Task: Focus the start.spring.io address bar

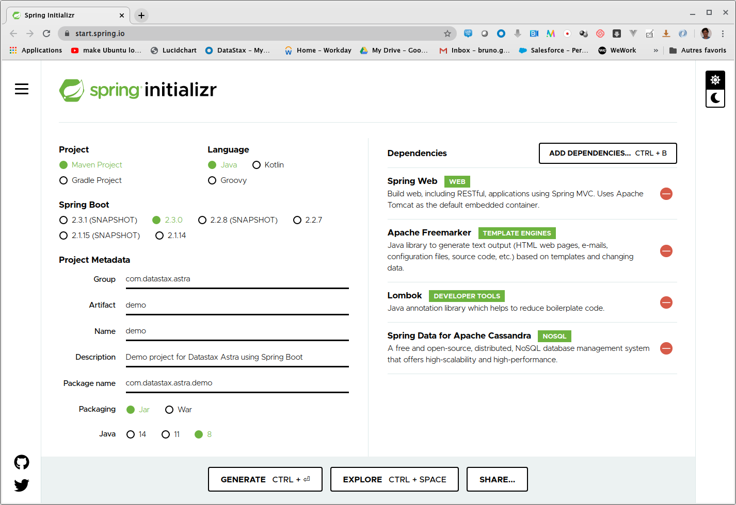Action: (257, 33)
